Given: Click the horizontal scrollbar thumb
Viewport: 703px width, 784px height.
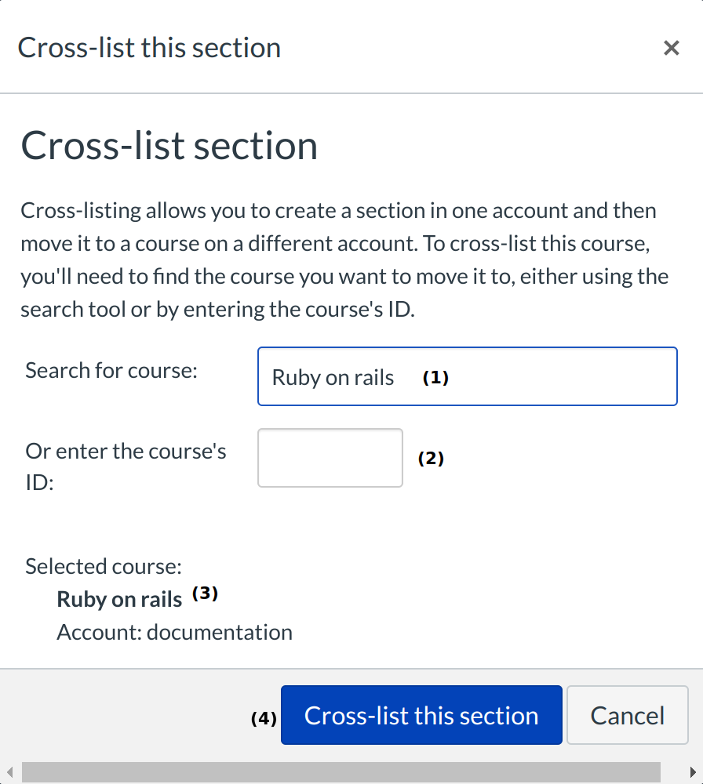Looking at the screenshot, I should pos(341,771).
